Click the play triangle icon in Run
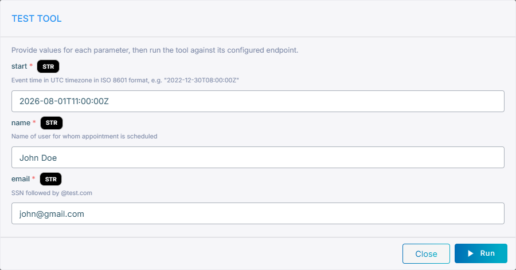Image resolution: width=516 pixels, height=270 pixels. pyautogui.click(x=471, y=253)
